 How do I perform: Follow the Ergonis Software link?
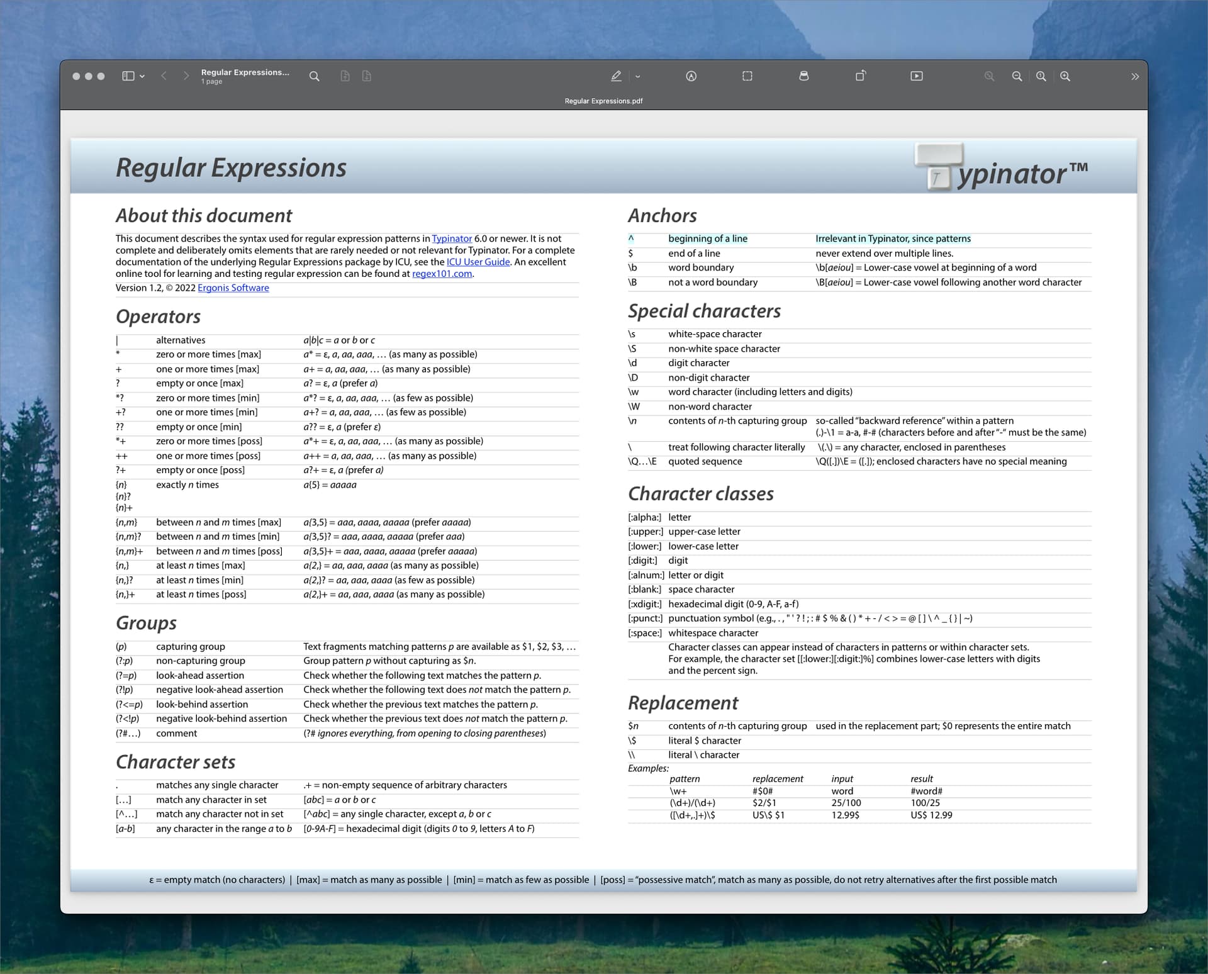[x=233, y=288]
